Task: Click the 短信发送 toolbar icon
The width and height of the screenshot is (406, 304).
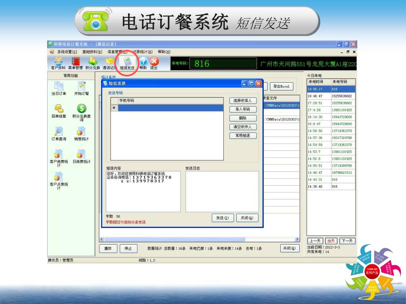Action: click(127, 63)
